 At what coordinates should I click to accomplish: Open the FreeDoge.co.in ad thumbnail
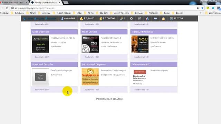pyautogui.click(x=90, y=77)
